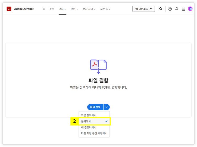This screenshot has width=197, height=147.
Task: Expand the 변환 menu
Action: (74, 9)
